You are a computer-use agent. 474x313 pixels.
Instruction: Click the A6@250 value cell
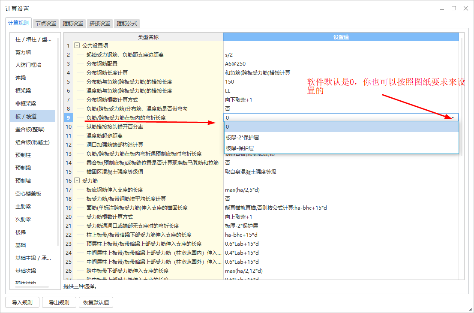point(341,64)
